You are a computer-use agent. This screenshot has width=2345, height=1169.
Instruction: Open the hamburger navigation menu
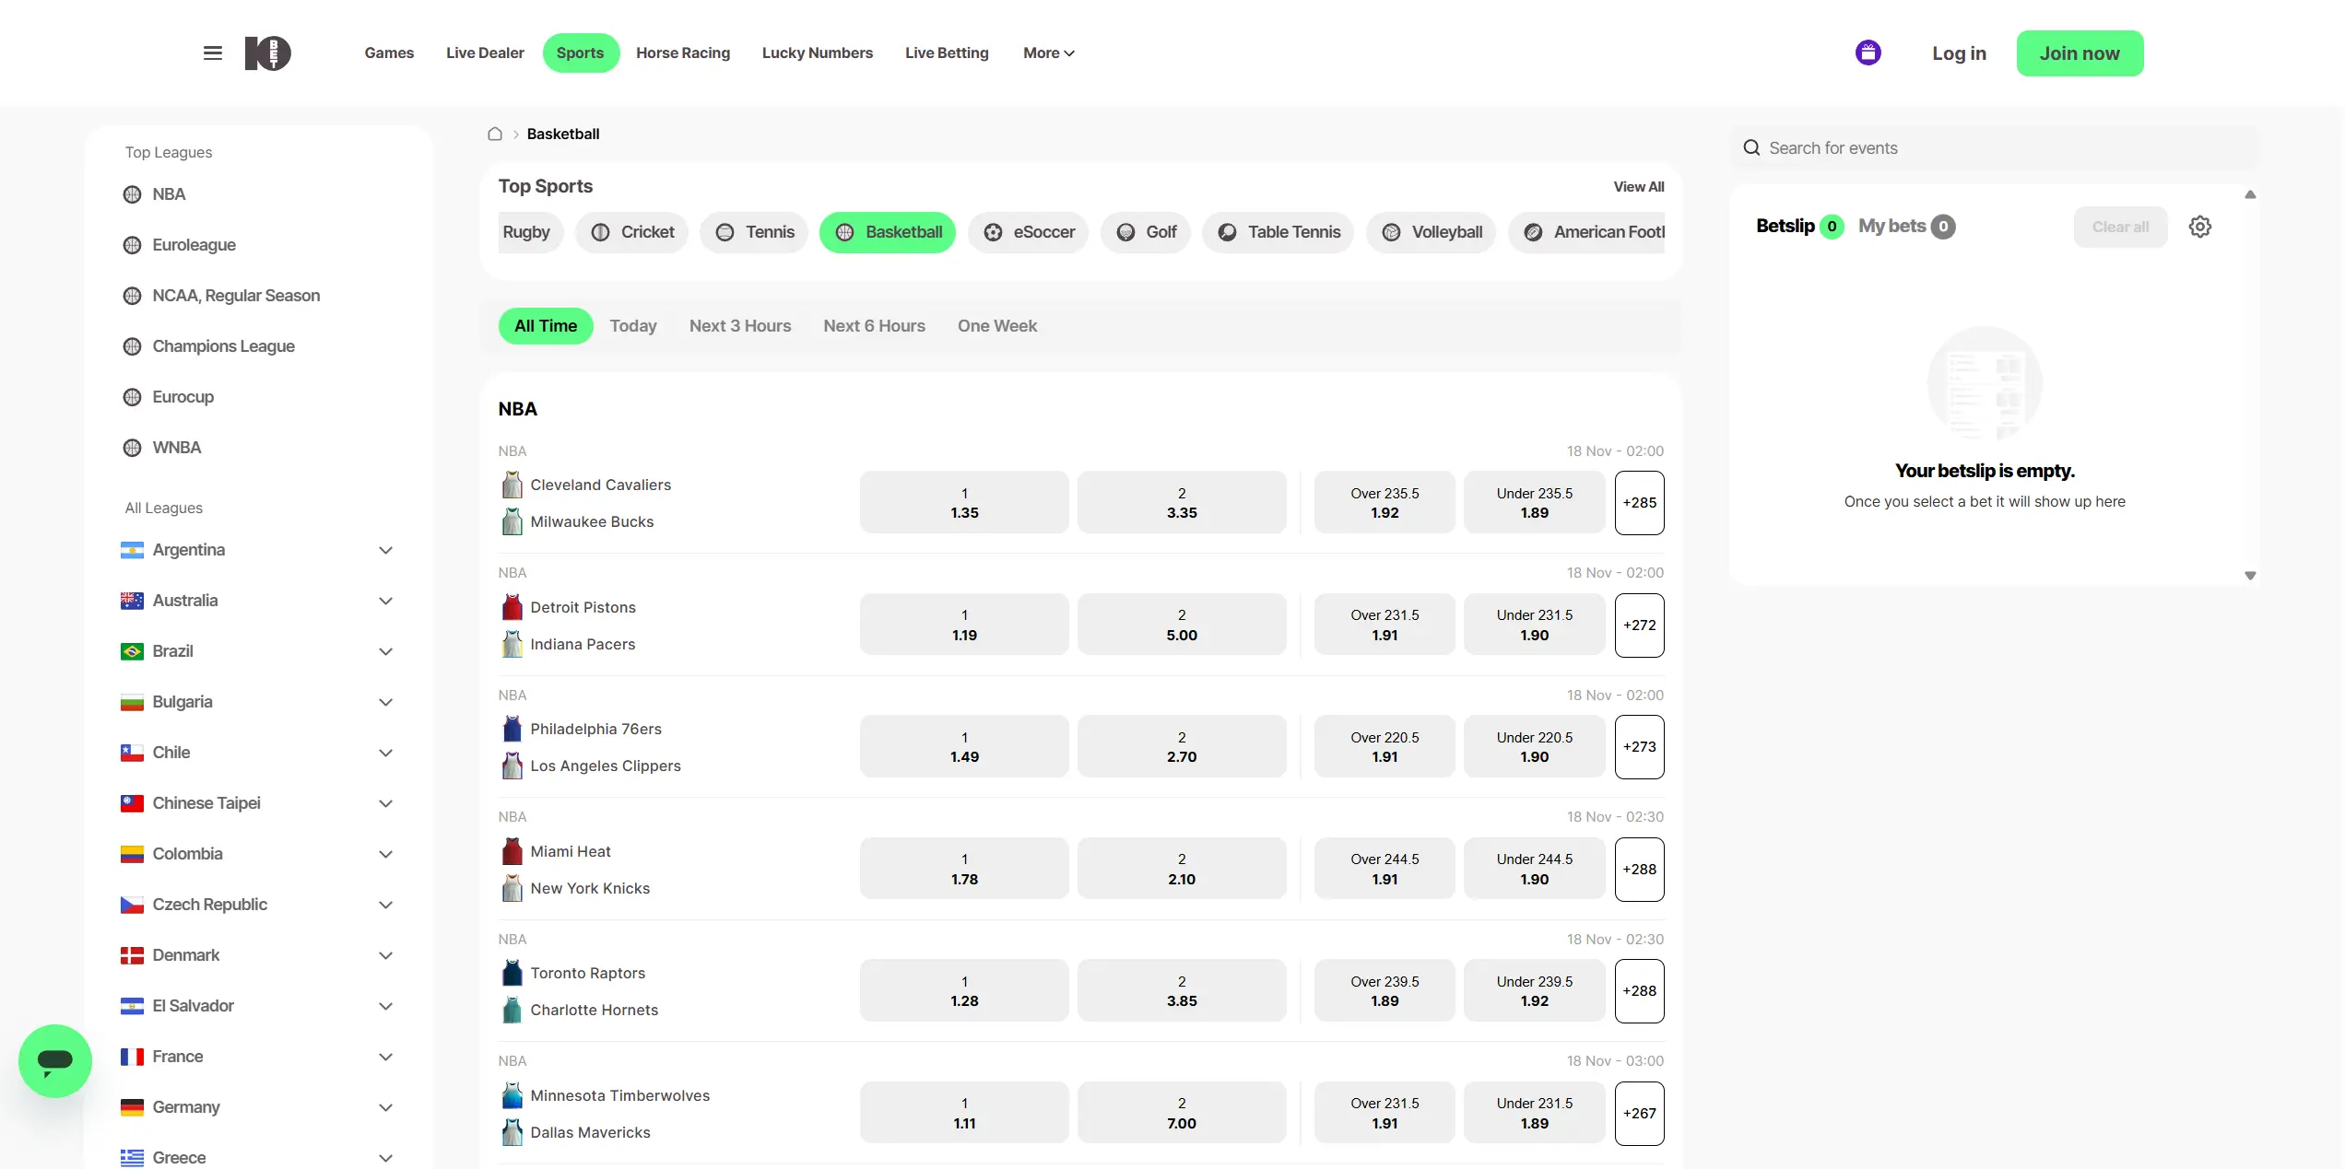(x=212, y=53)
